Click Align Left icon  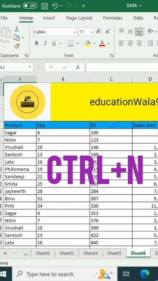(121, 43)
